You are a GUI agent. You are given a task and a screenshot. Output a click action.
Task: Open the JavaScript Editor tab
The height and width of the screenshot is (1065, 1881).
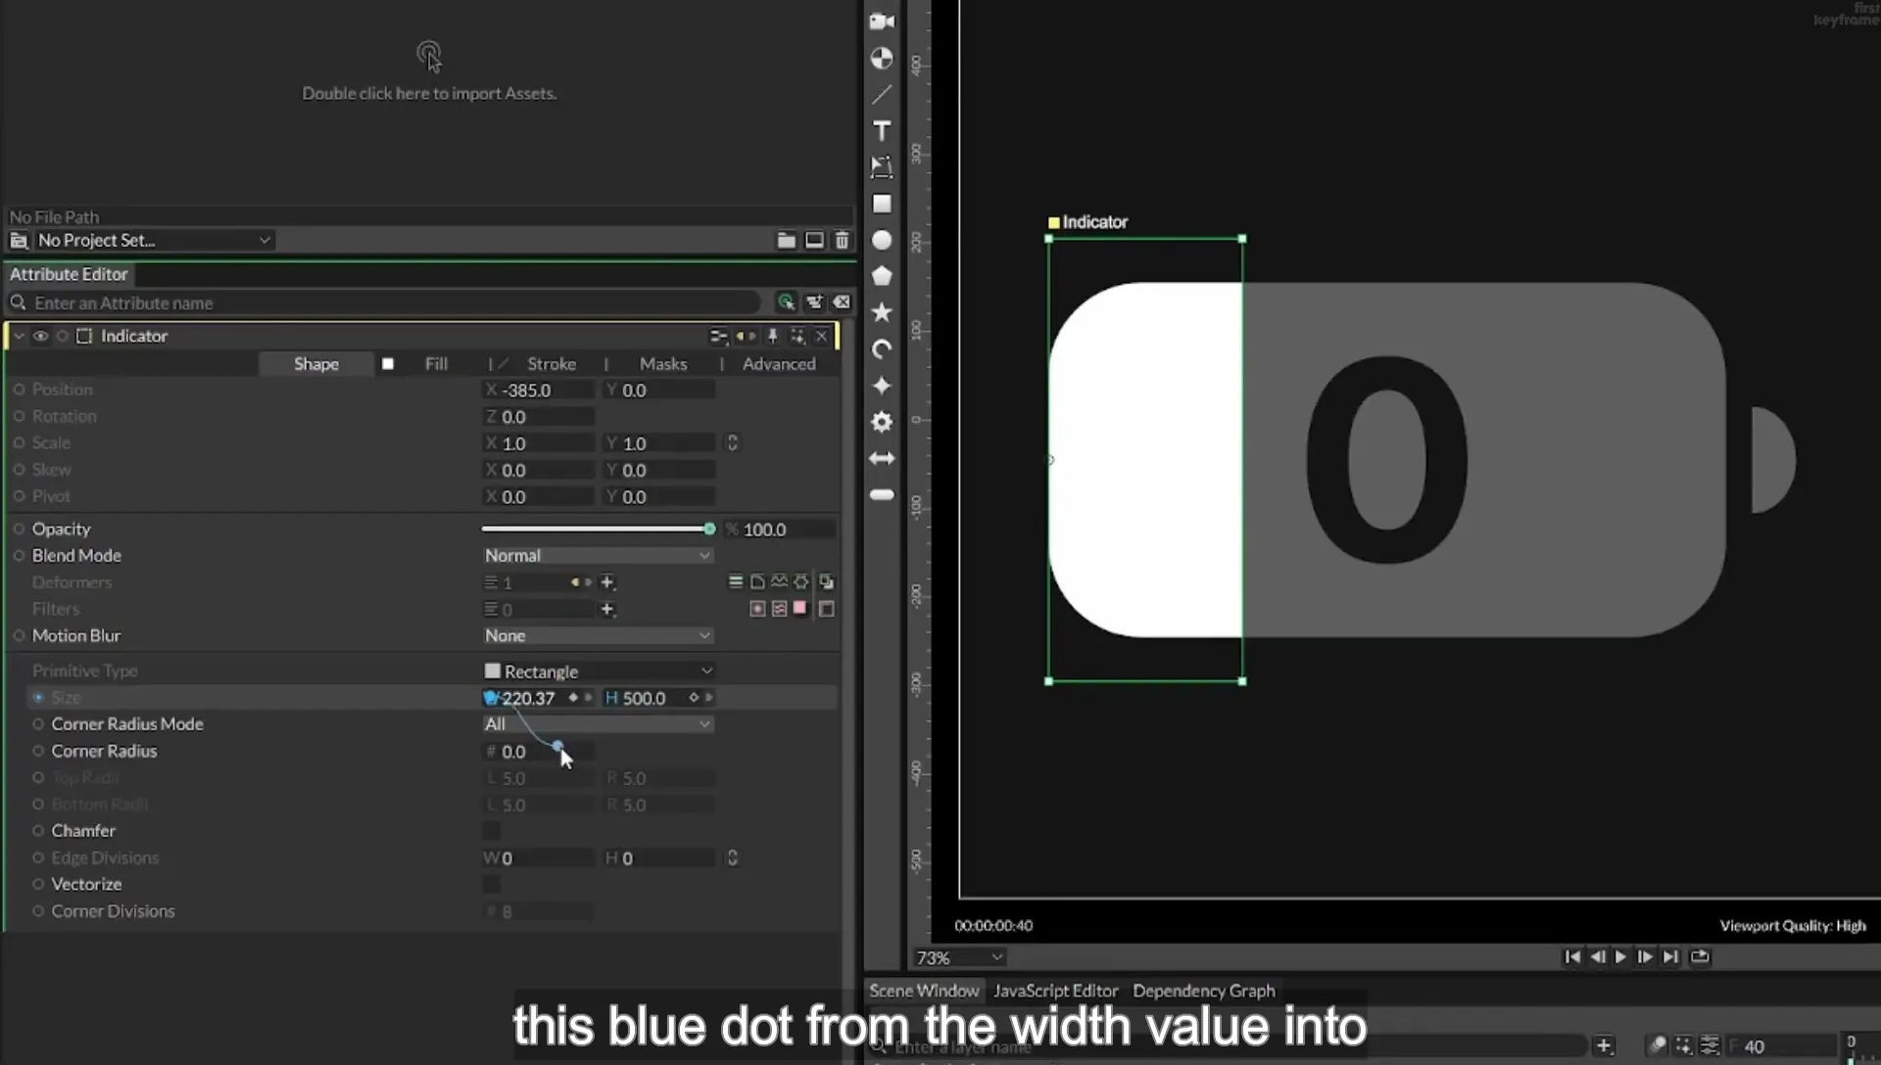pos(1055,991)
